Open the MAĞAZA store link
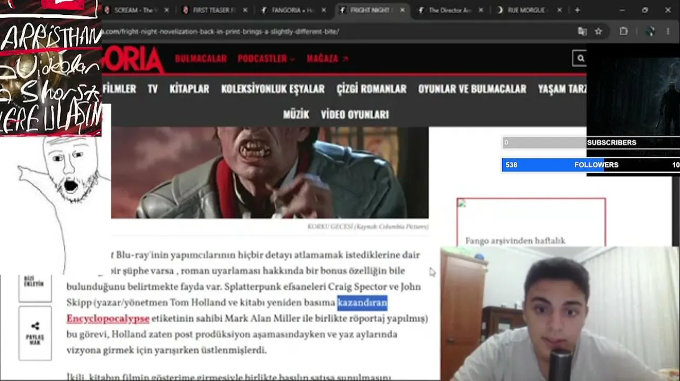The image size is (680, 381). pyautogui.click(x=327, y=59)
